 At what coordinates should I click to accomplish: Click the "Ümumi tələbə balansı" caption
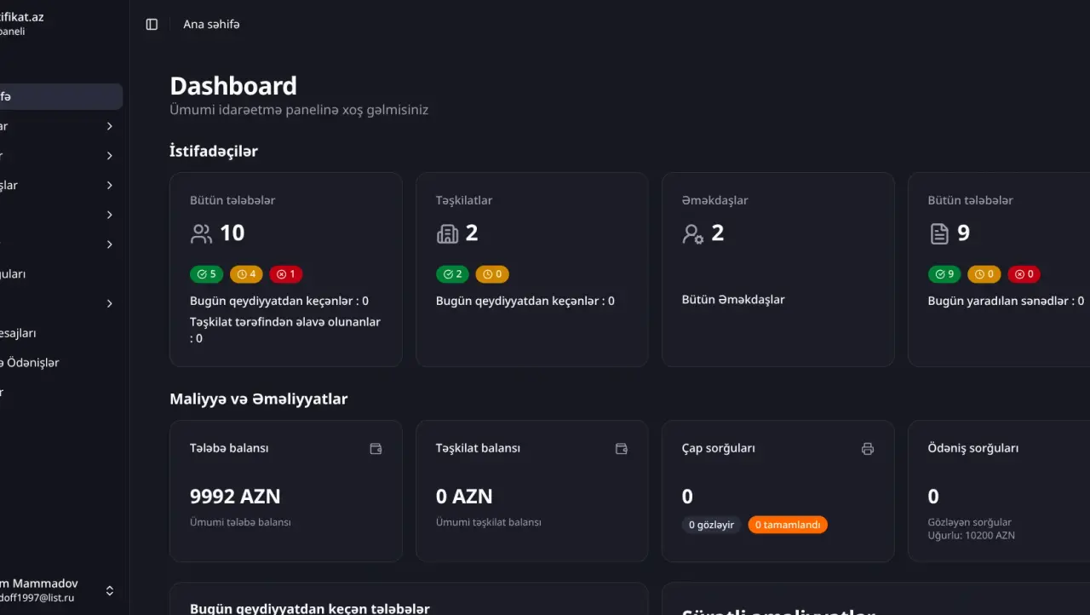(240, 522)
